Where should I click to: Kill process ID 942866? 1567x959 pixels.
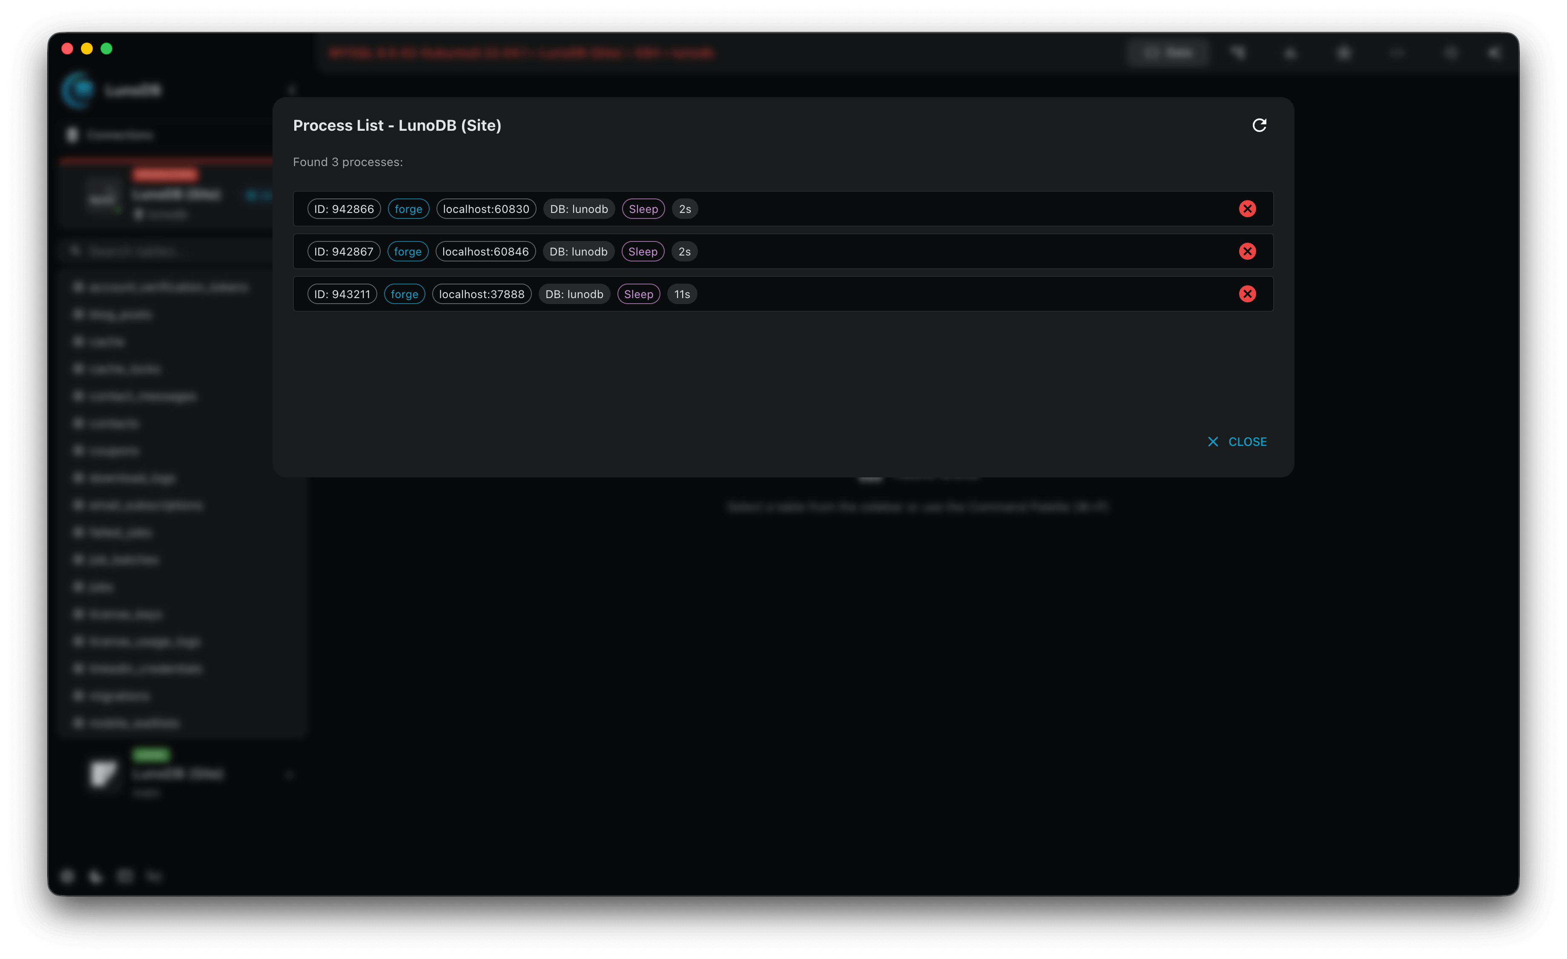[1247, 209]
